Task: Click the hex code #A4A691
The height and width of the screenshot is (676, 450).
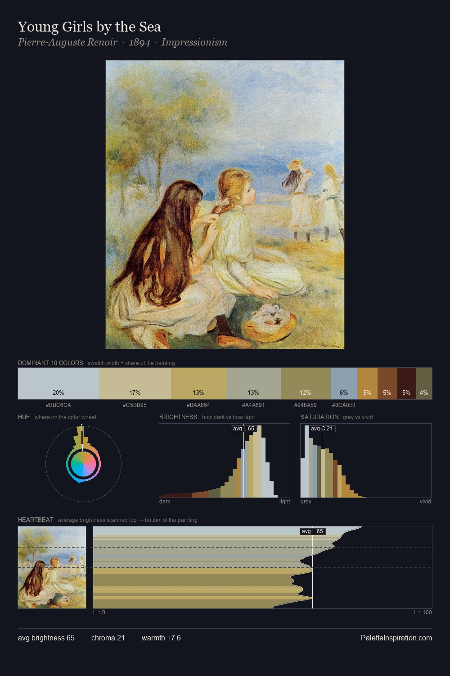Action: (253, 405)
